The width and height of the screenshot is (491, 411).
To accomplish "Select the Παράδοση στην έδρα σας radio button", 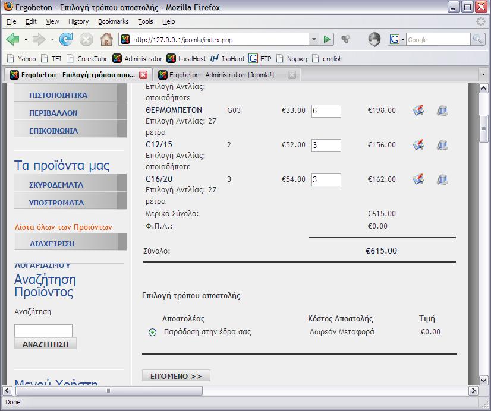I will [153, 332].
